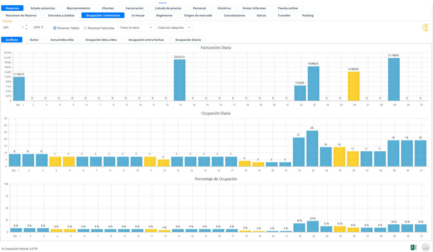Click the month spinner up arrow
Viewport: 433px width, 252px height.
26,25
